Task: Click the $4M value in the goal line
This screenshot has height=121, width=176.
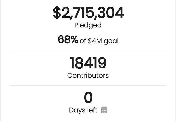Action: click(95, 41)
